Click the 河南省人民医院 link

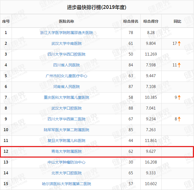point(66,87)
